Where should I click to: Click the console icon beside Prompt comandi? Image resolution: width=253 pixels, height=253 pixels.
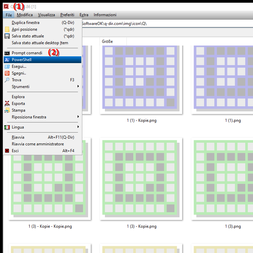click(x=7, y=53)
